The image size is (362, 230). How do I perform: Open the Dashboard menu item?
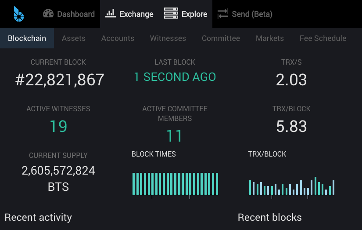click(x=69, y=14)
